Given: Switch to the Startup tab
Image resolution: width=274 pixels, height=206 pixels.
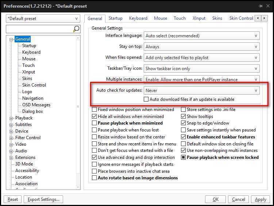Looking at the screenshot, I should (116, 18).
